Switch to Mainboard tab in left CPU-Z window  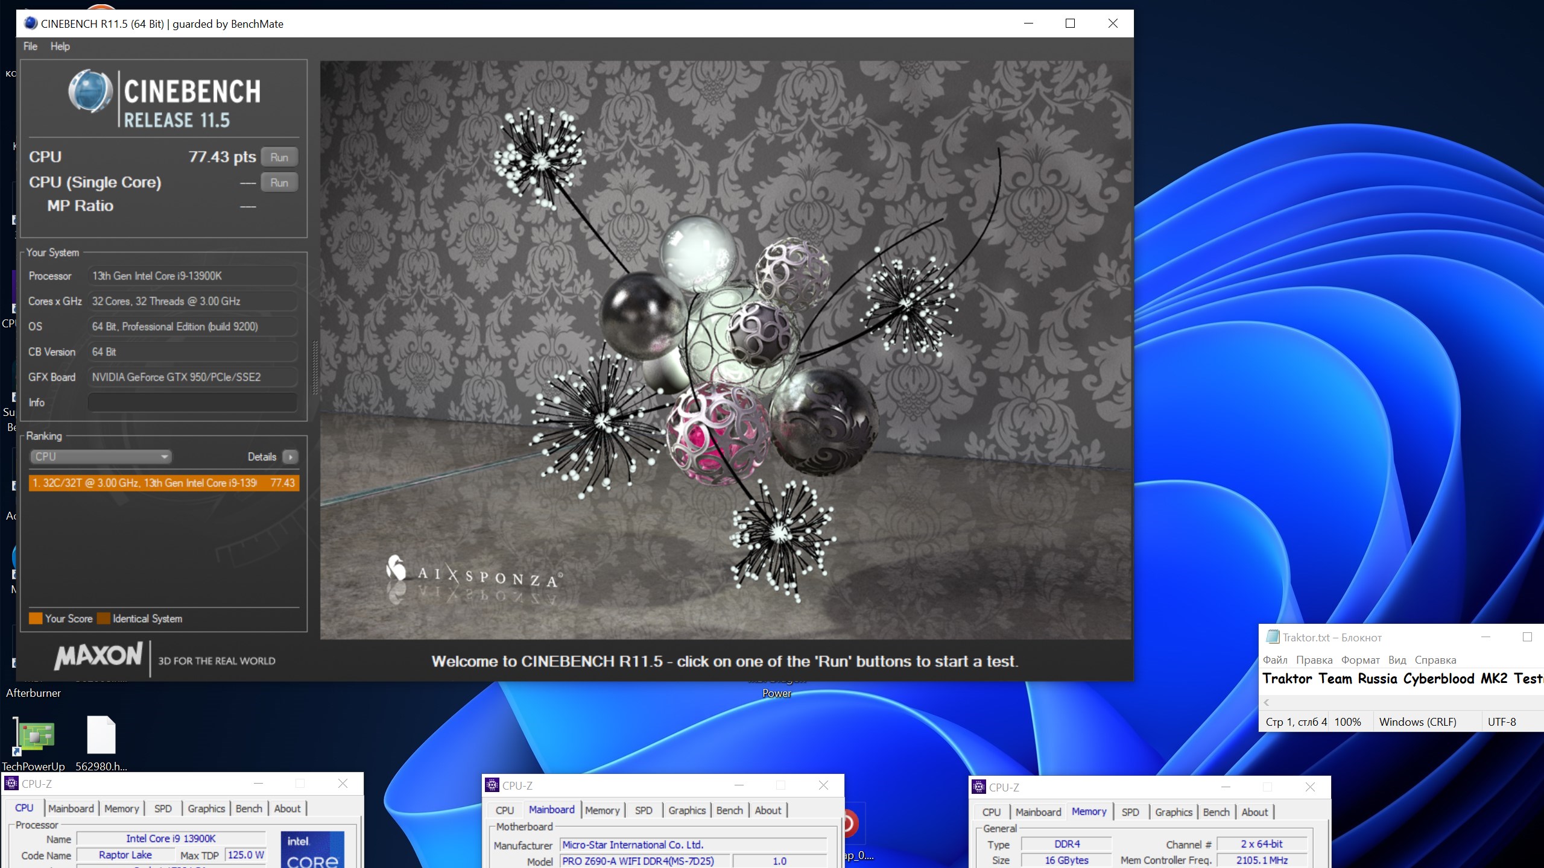71,809
